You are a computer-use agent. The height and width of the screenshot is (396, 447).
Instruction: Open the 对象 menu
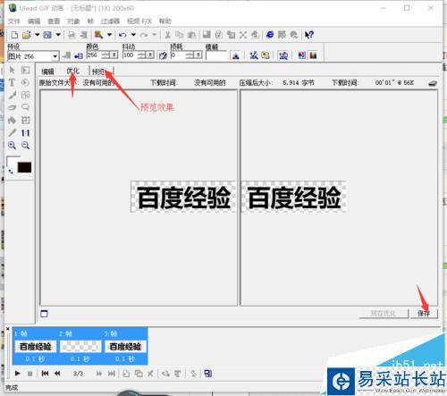click(73, 21)
